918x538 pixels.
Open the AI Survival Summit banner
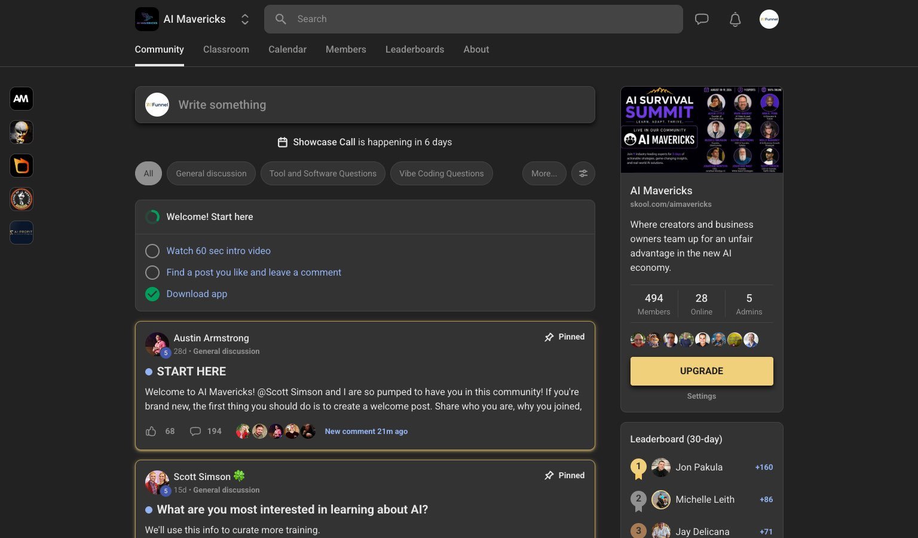click(702, 130)
